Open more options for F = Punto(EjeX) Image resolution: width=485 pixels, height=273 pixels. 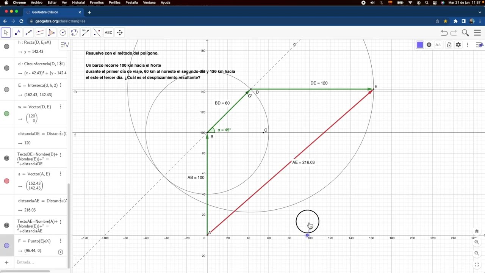coord(60,241)
